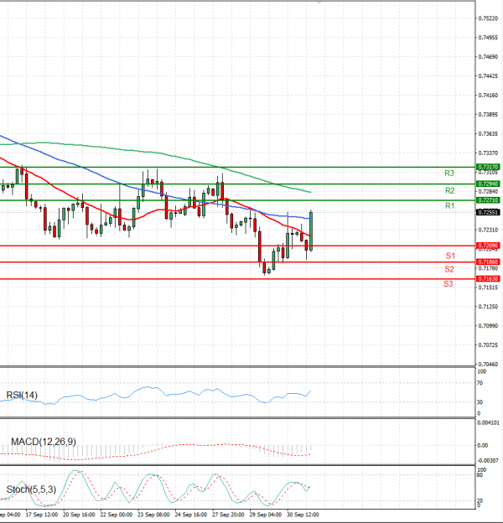The width and height of the screenshot is (503, 523).
Task: Click the 0.70725 price axis value
Action: (488, 344)
